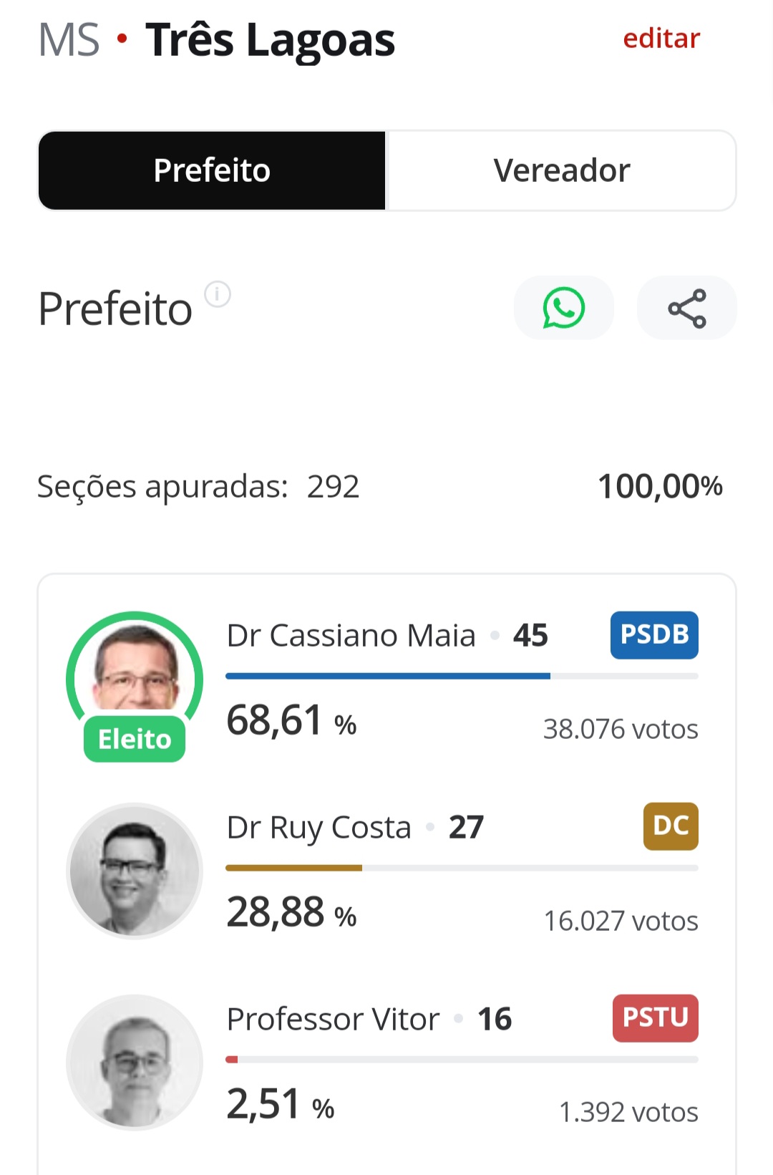Select the Prefeito tab
Image resolution: width=773 pixels, height=1175 pixels.
pos(212,170)
